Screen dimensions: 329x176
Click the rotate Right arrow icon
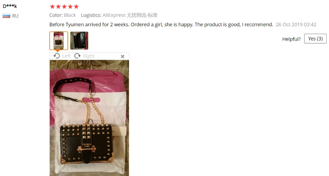[77, 56]
